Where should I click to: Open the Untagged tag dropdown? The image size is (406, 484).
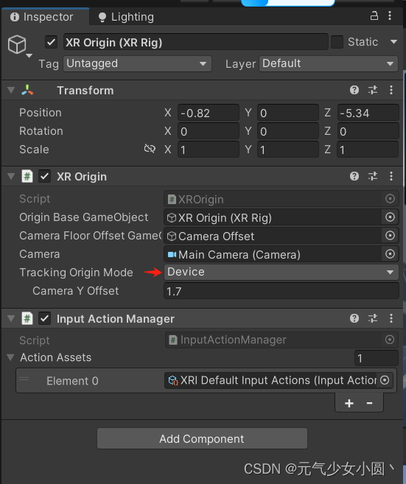point(137,63)
